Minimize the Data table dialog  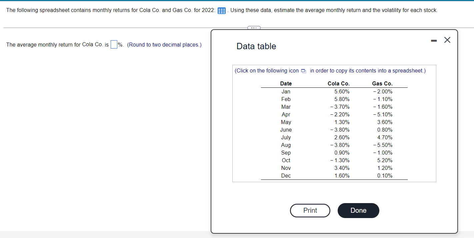coord(434,40)
